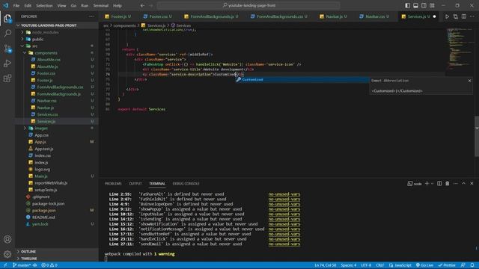Open the Help menu

[x=118, y=5]
